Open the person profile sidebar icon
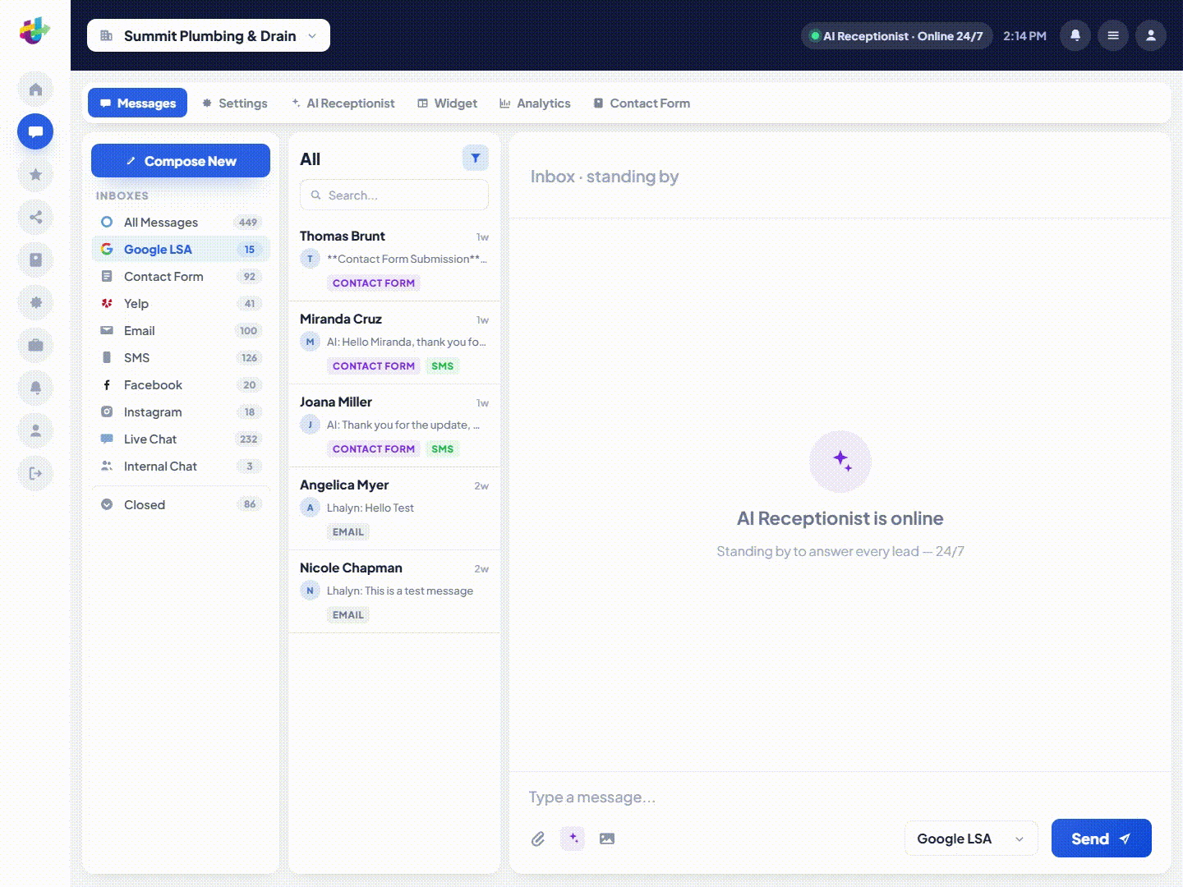This screenshot has height=887, width=1183. [x=35, y=430]
